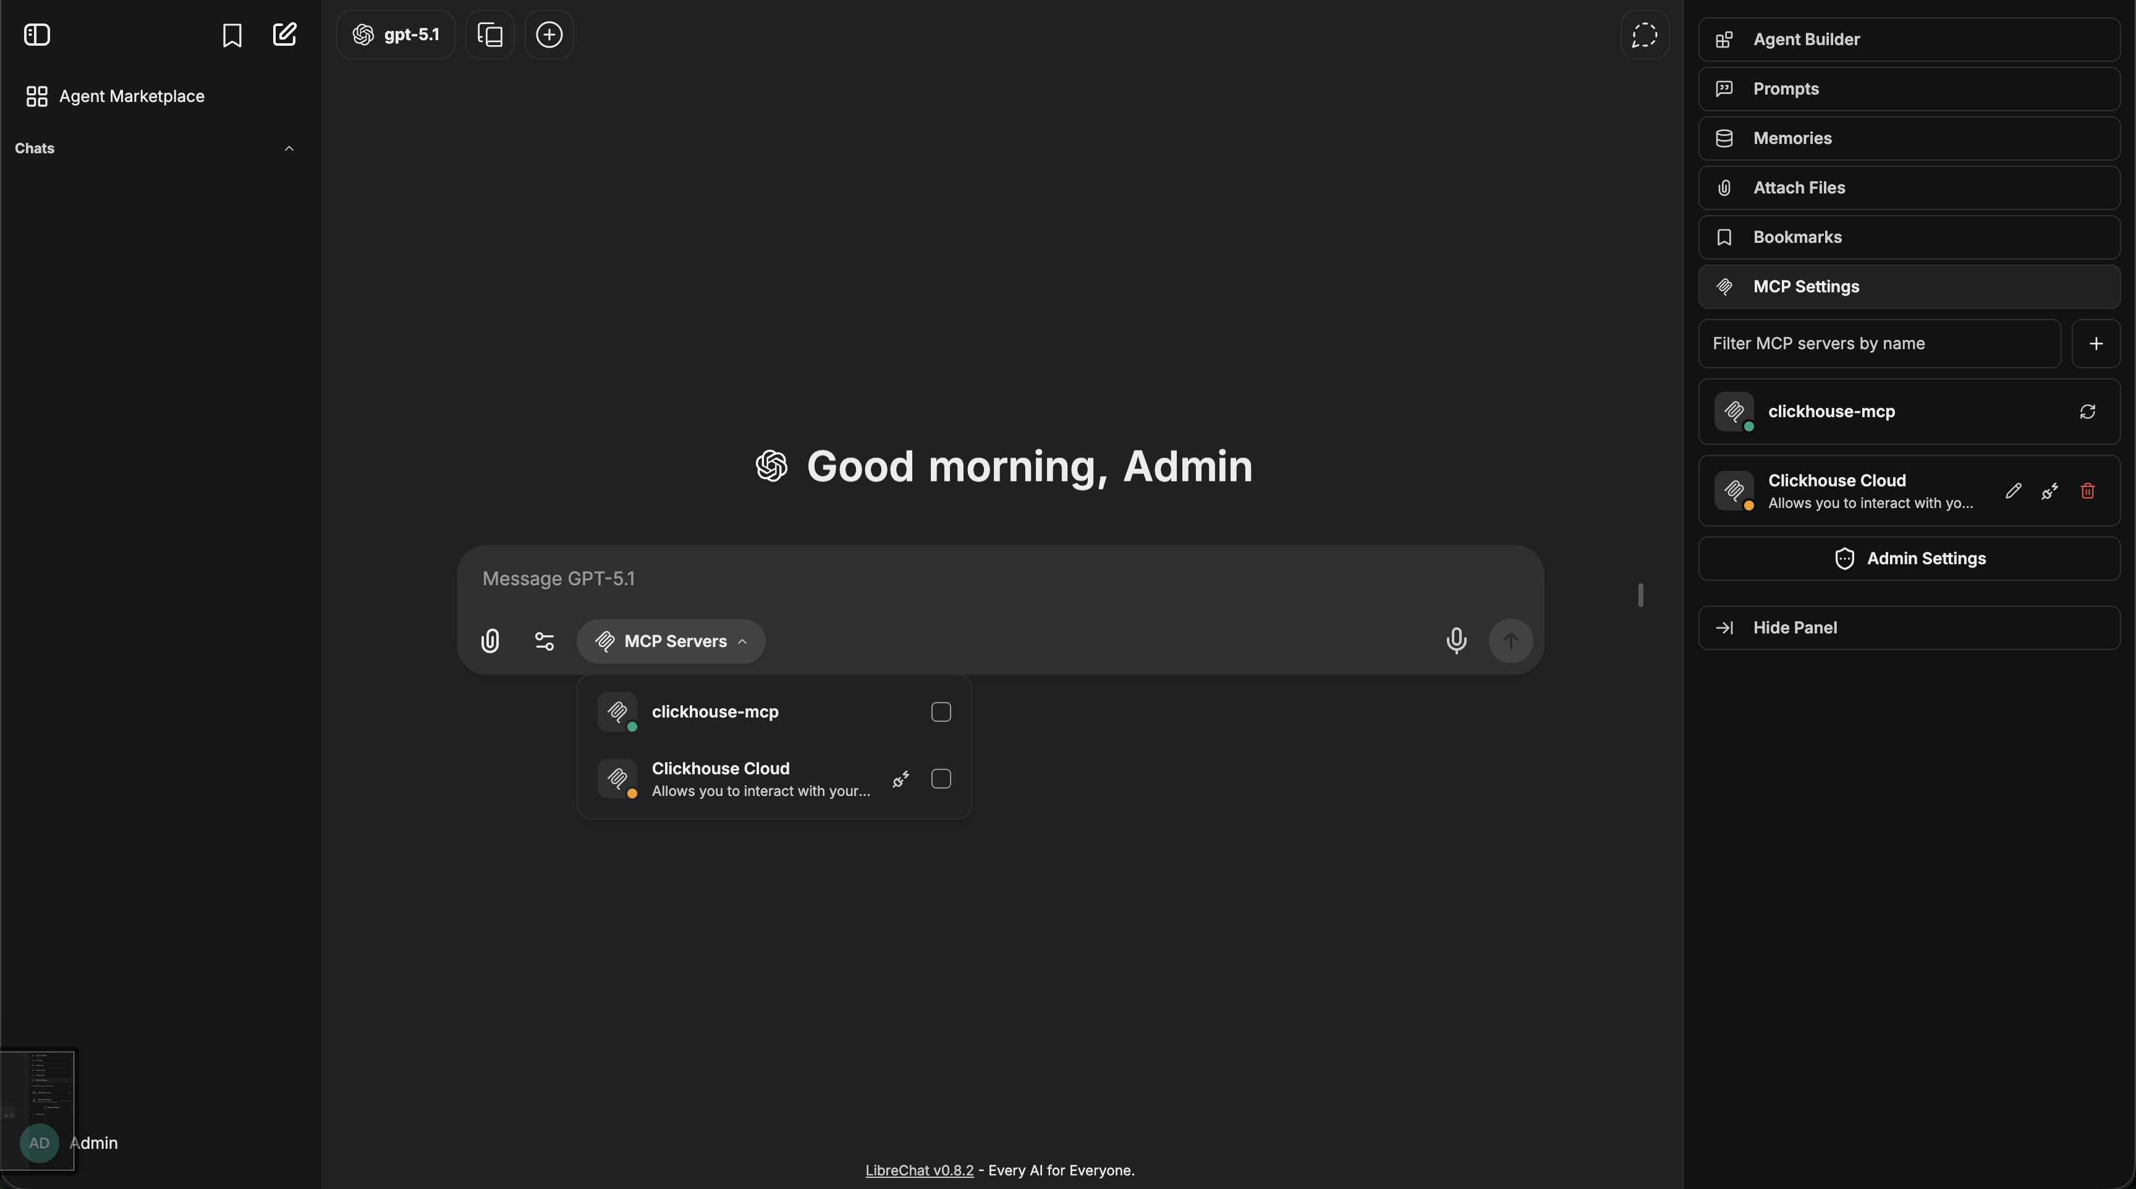
Task: Open the tools settings sliders icon
Action: (545, 641)
